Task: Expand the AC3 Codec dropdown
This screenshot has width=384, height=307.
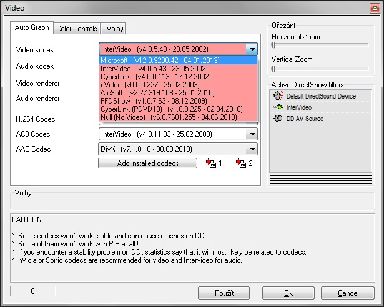Action: click(252, 134)
